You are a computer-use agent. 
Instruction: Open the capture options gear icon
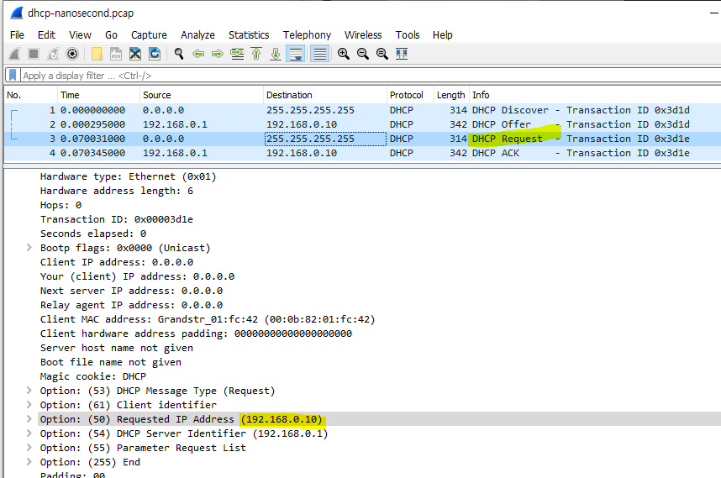pyautogui.click(x=72, y=55)
